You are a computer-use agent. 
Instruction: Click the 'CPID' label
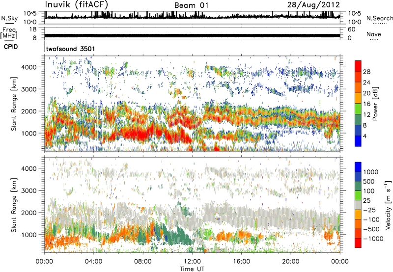[x=11, y=47]
